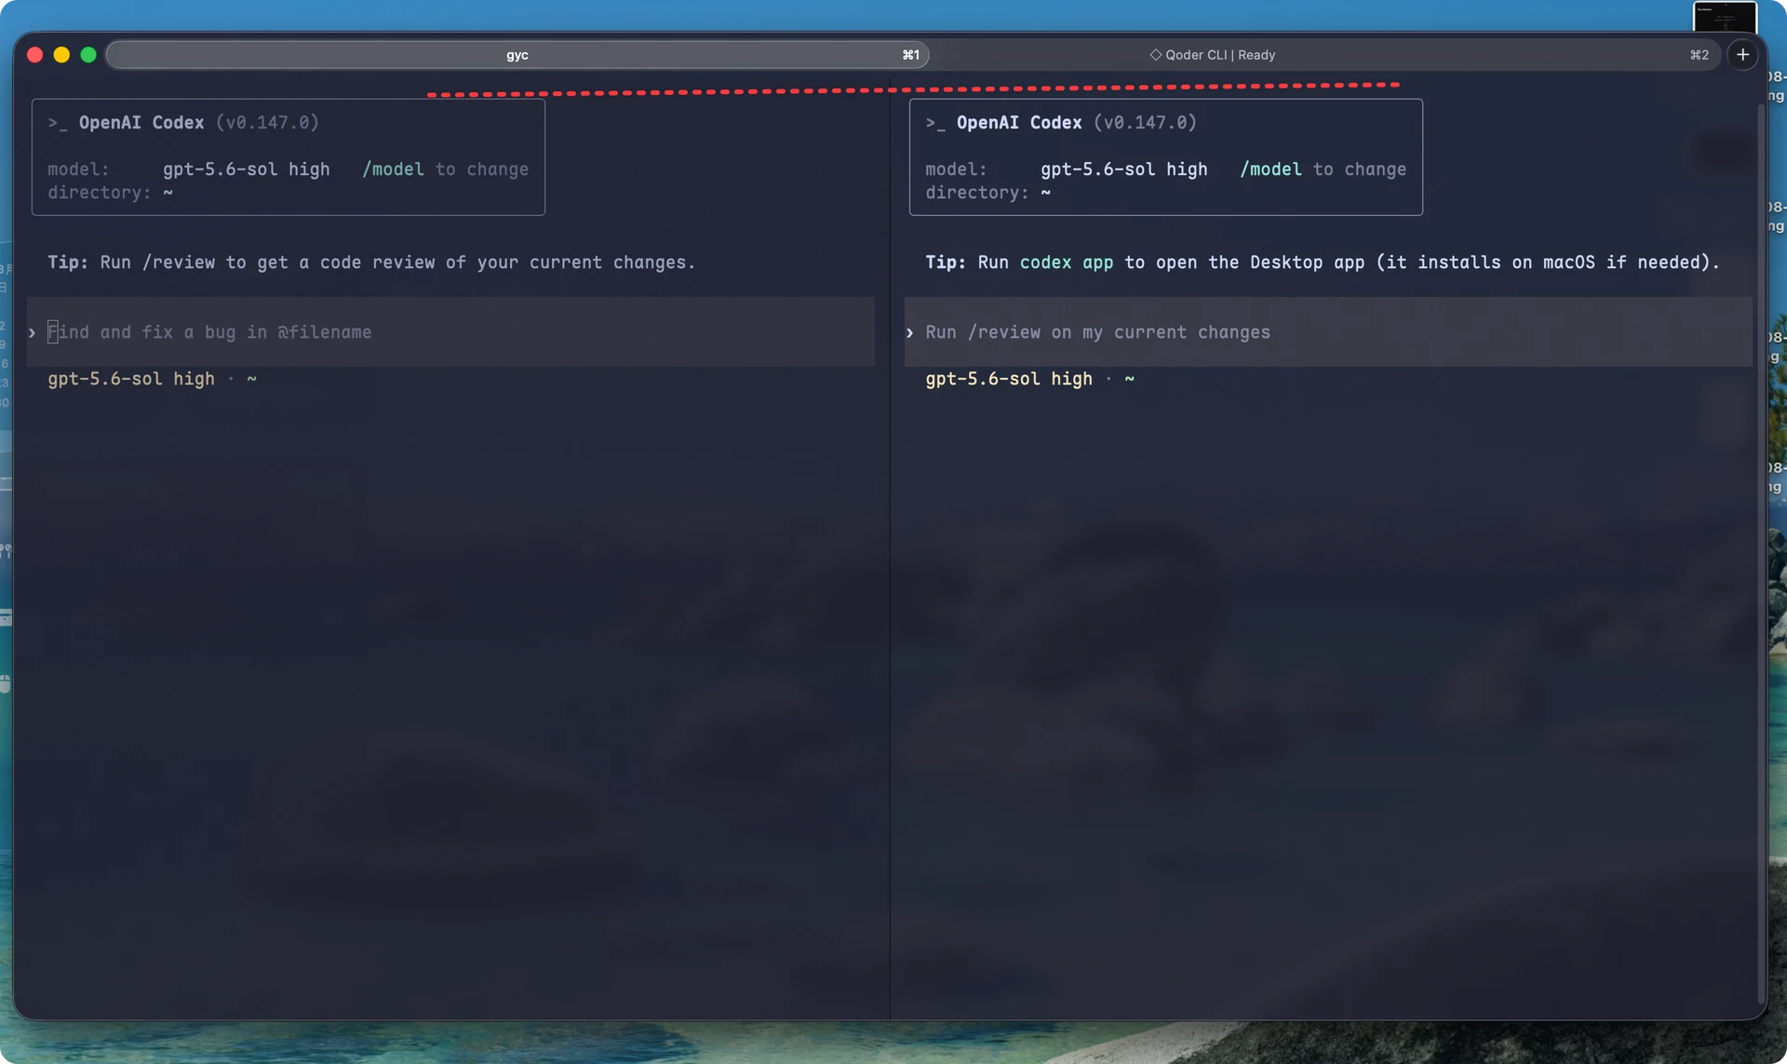Click the ⌘2 shortcut label on Qoder tab
The height and width of the screenshot is (1064, 1787).
point(1700,55)
